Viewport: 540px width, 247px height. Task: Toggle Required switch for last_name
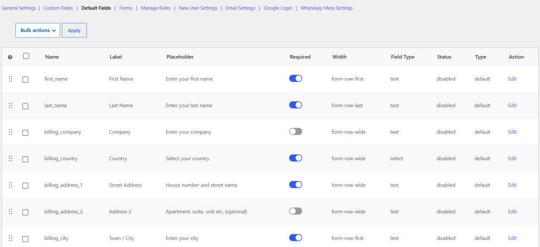[295, 105]
